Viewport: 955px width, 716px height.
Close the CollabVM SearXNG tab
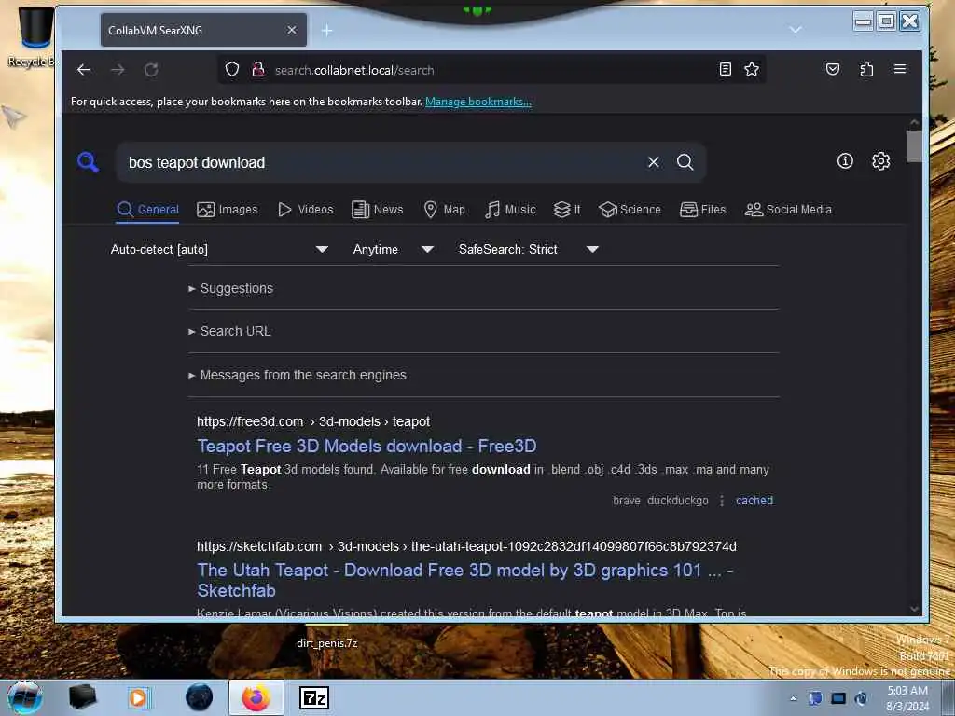click(x=292, y=30)
